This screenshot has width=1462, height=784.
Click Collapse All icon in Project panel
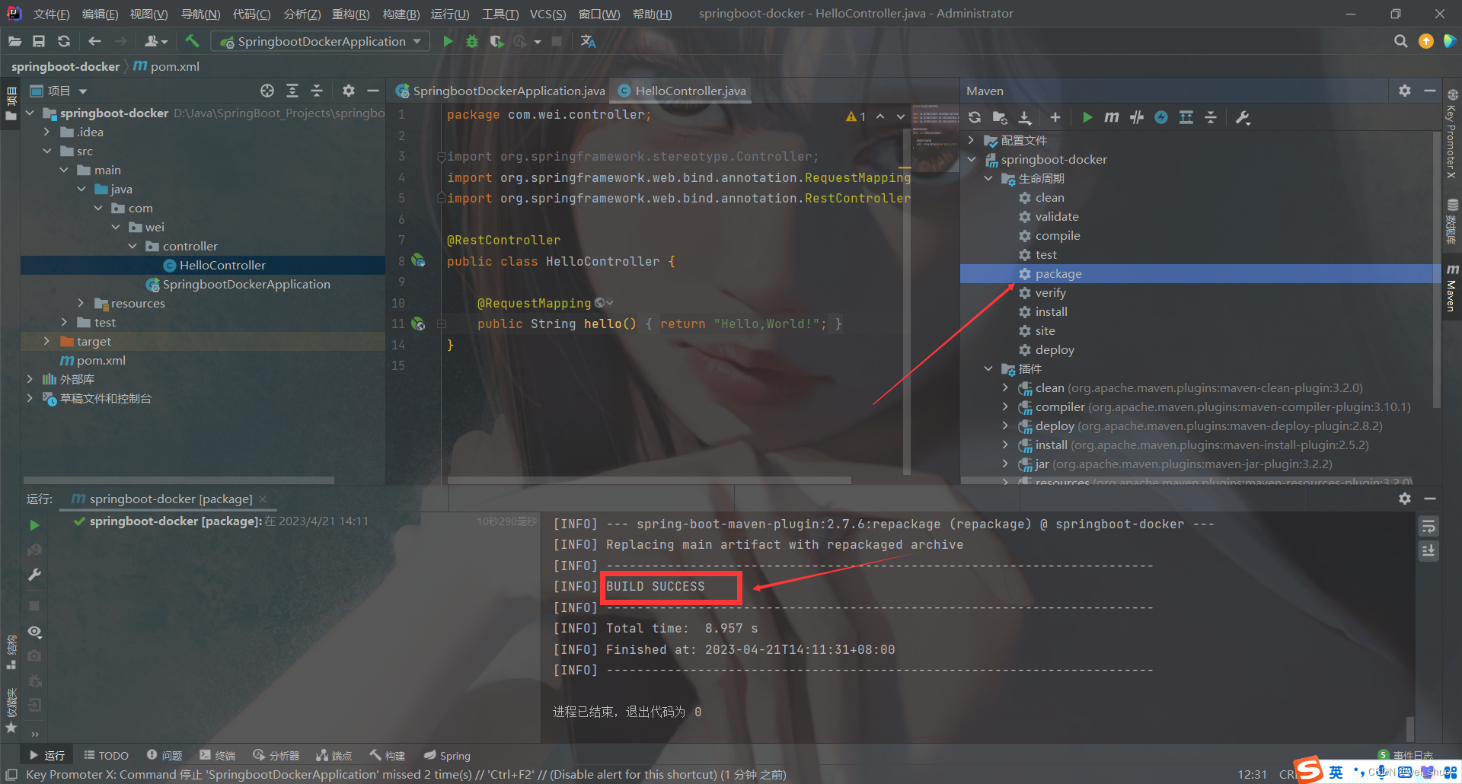[317, 91]
